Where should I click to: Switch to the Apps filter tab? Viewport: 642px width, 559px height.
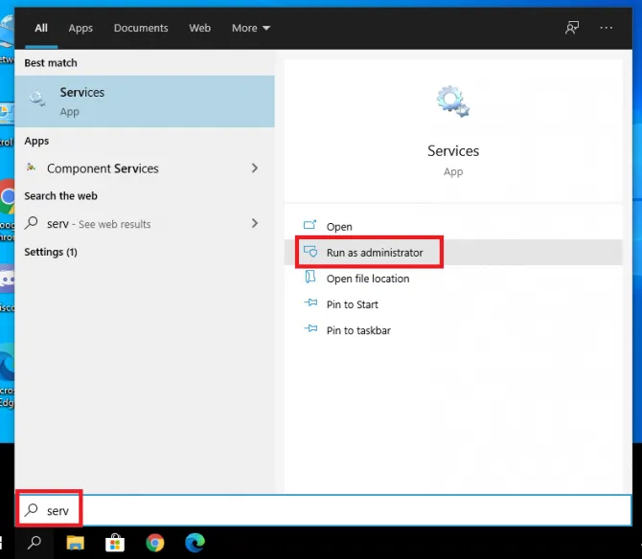click(x=80, y=28)
